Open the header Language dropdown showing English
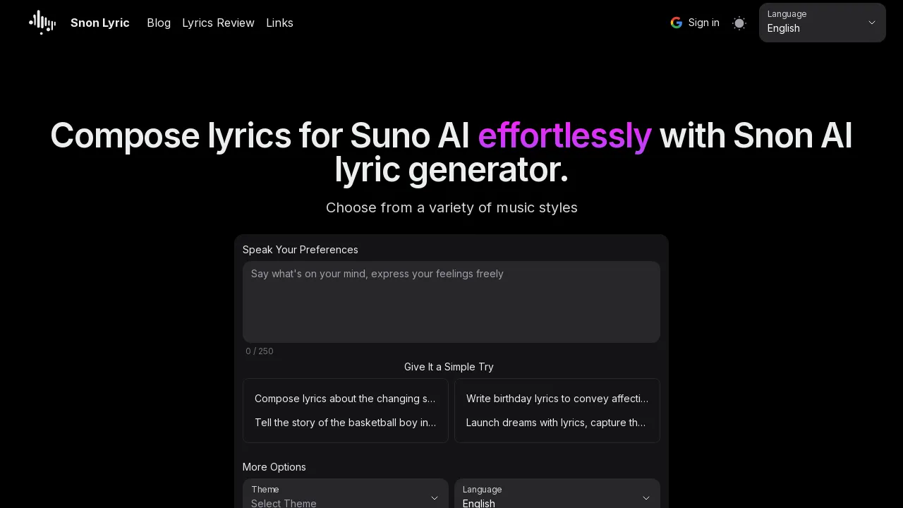The width and height of the screenshot is (903, 508). pos(822,23)
